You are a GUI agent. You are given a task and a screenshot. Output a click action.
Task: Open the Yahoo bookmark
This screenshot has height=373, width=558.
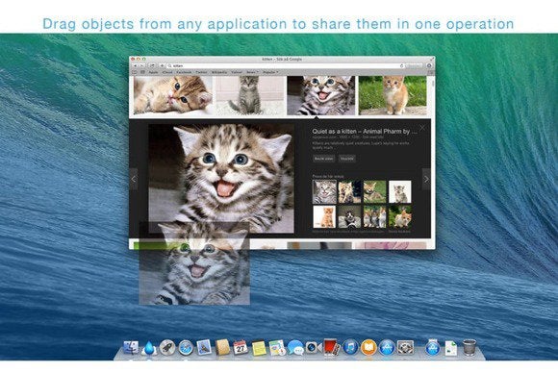point(237,72)
